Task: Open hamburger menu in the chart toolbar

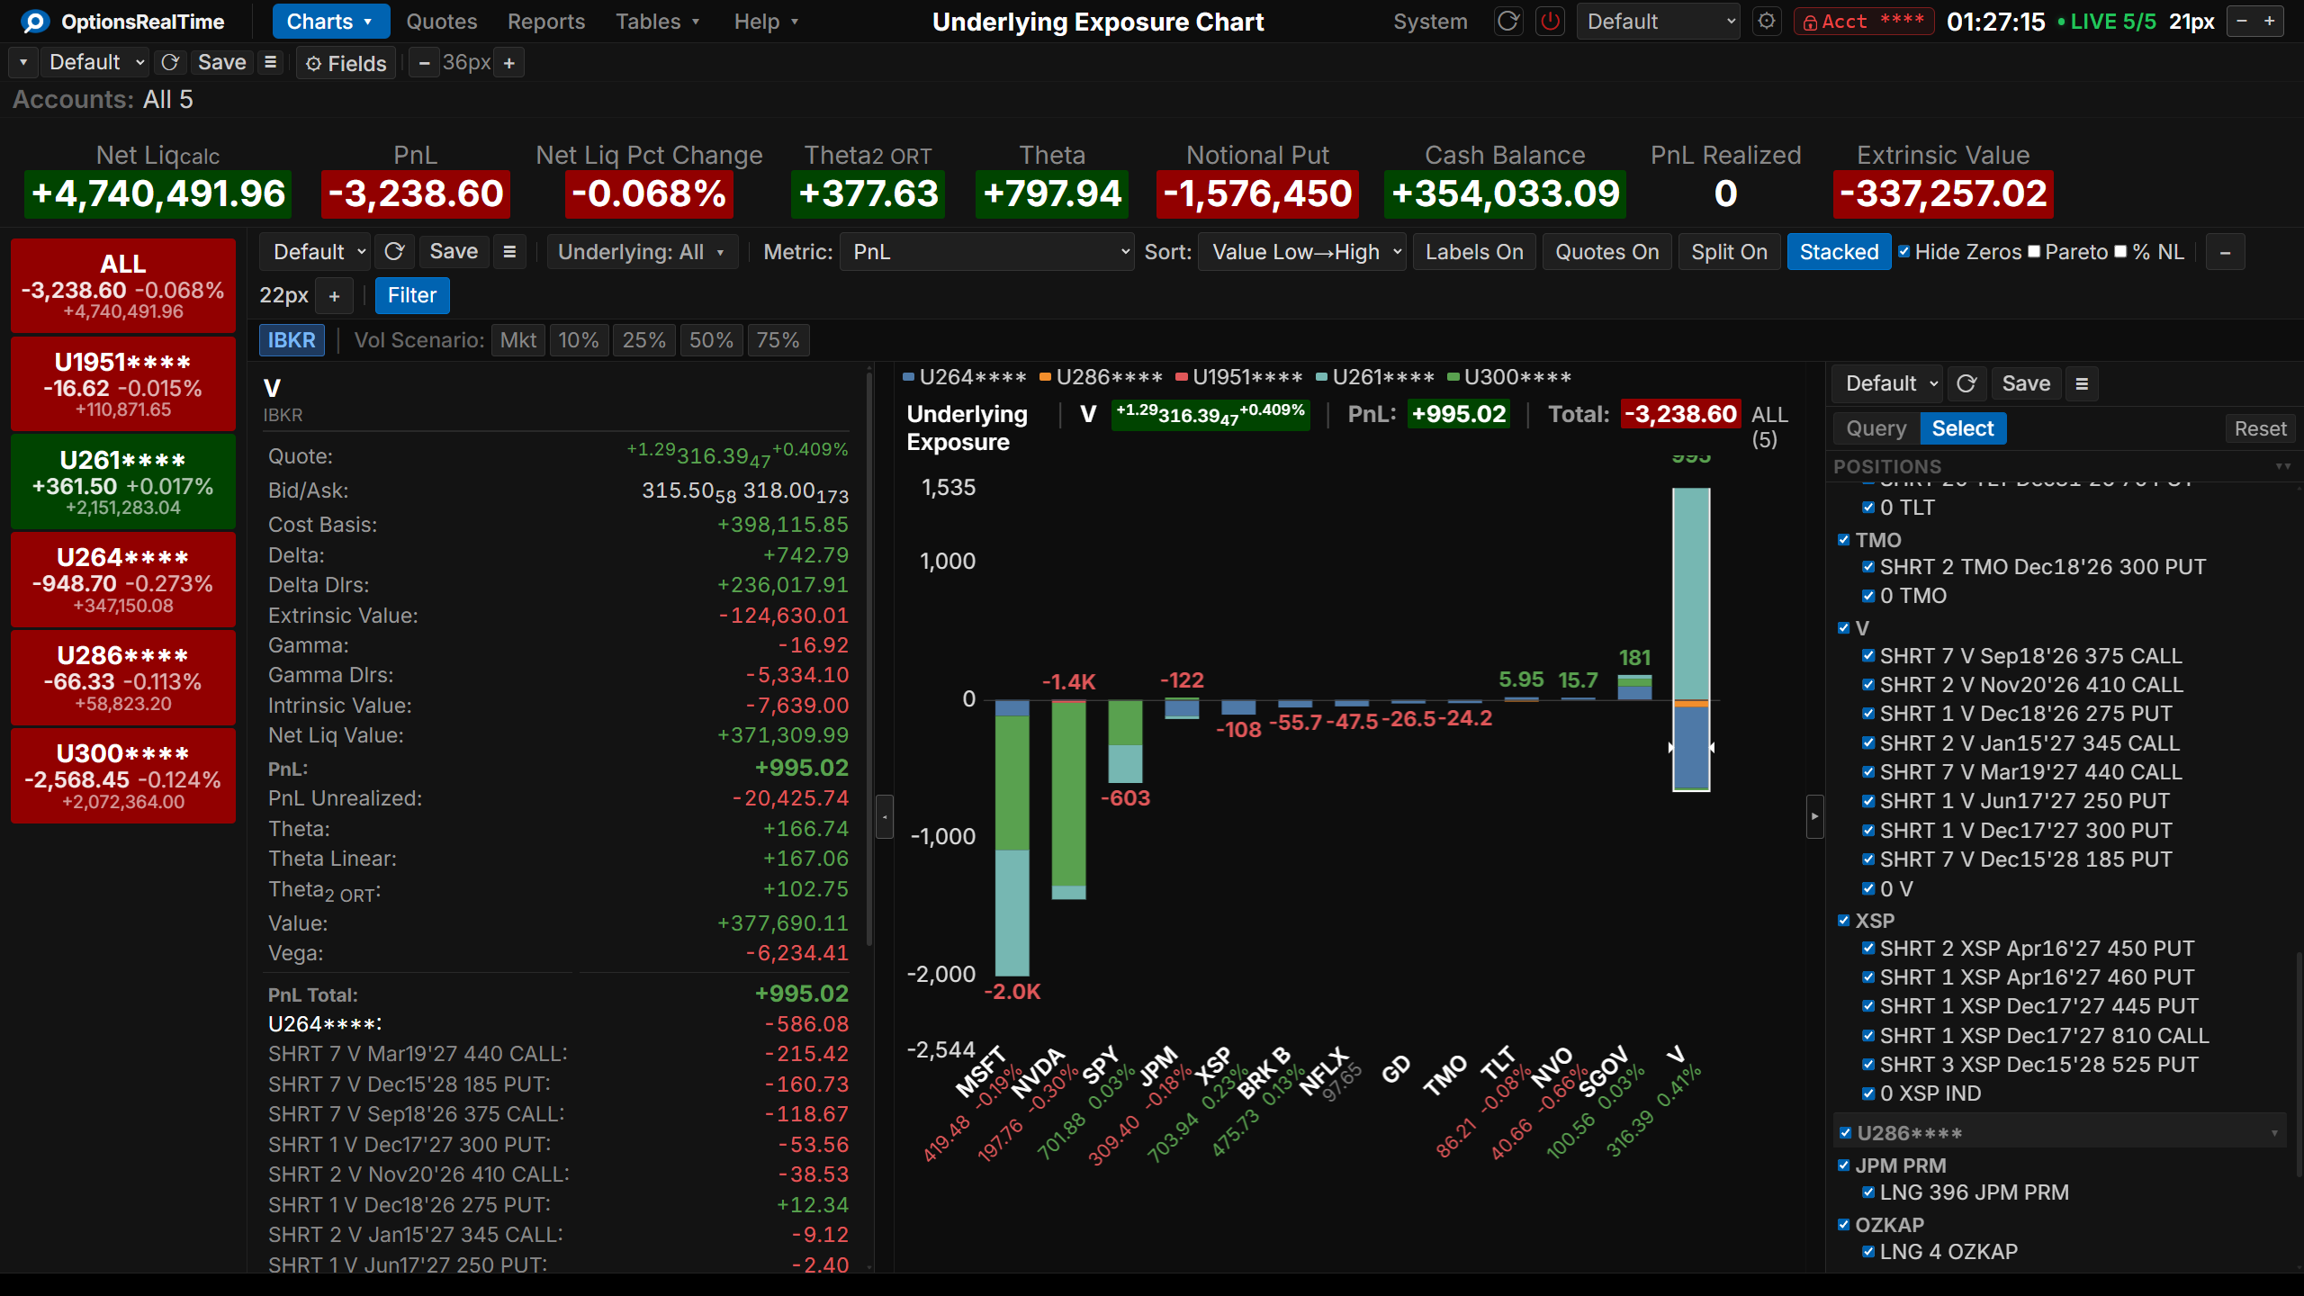Action: pyautogui.click(x=509, y=252)
